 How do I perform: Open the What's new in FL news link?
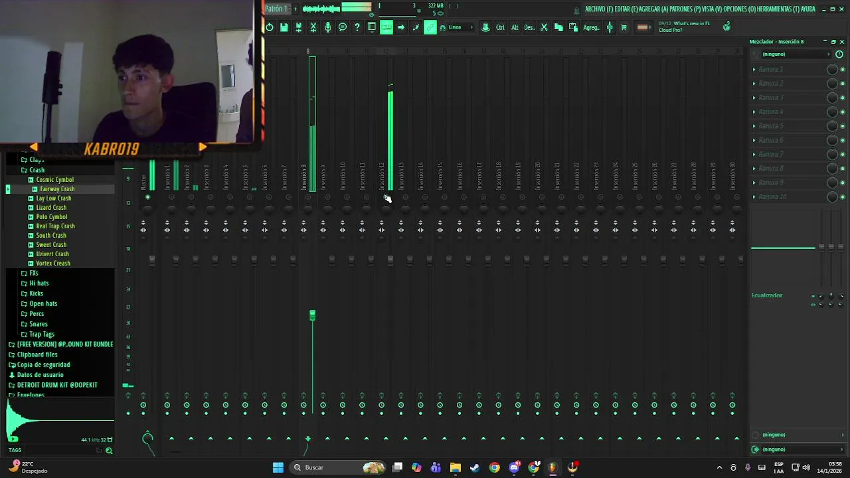coord(684,27)
